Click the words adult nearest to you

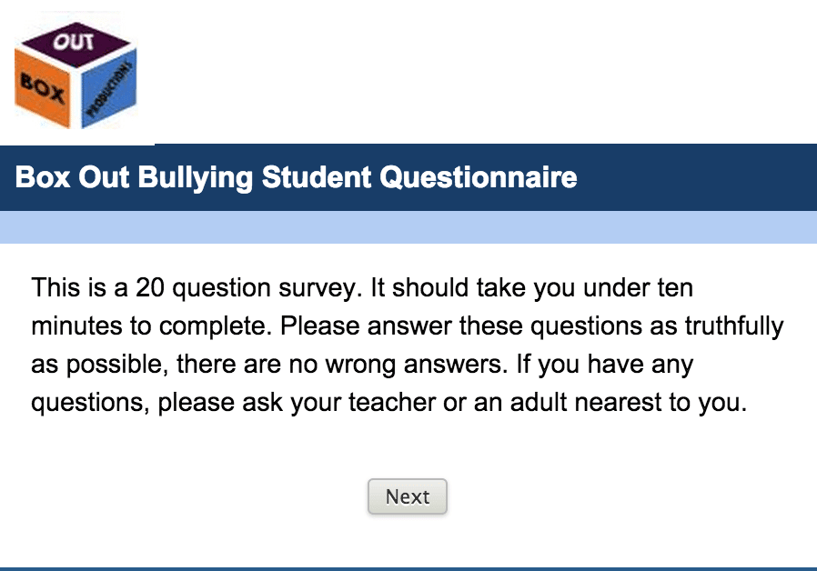click(629, 403)
